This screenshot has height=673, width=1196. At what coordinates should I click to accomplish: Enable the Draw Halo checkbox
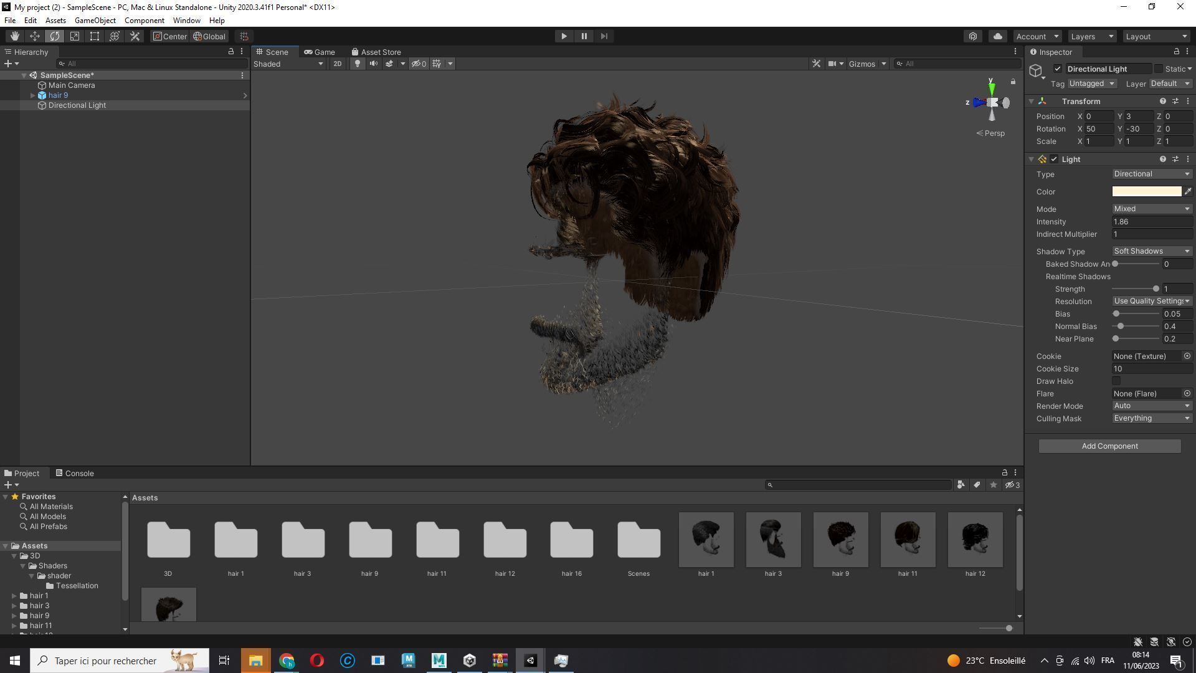coord(1116,381)
